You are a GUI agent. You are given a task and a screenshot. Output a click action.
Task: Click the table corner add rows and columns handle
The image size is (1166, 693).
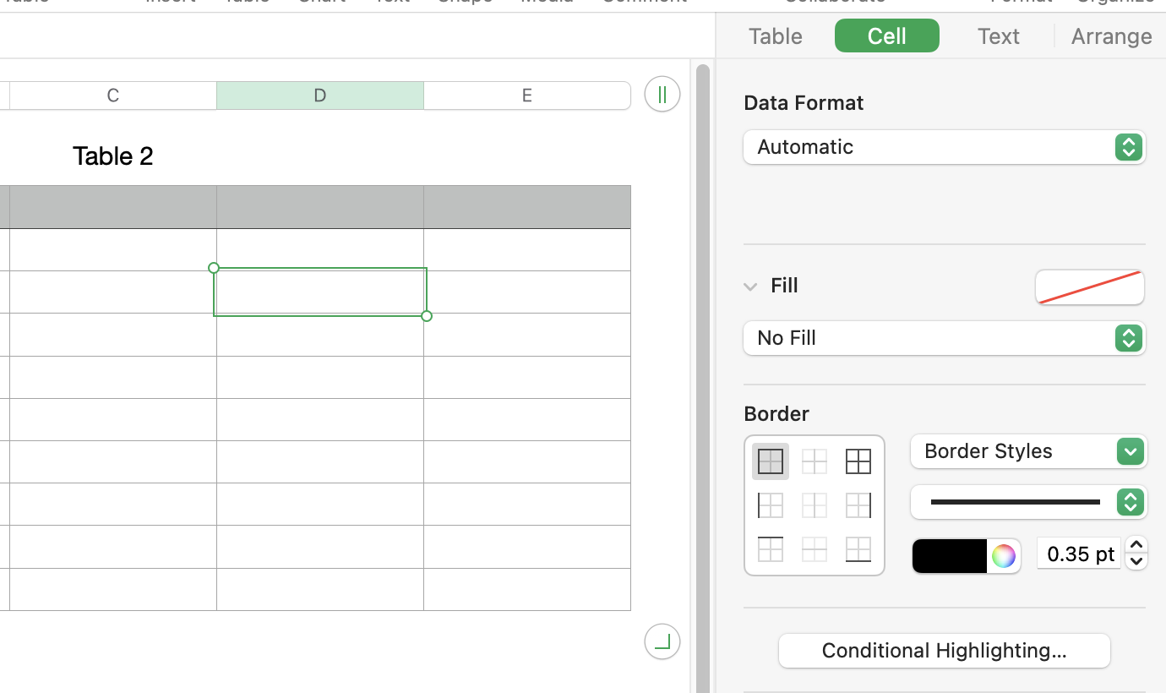[x=662, y=641]
